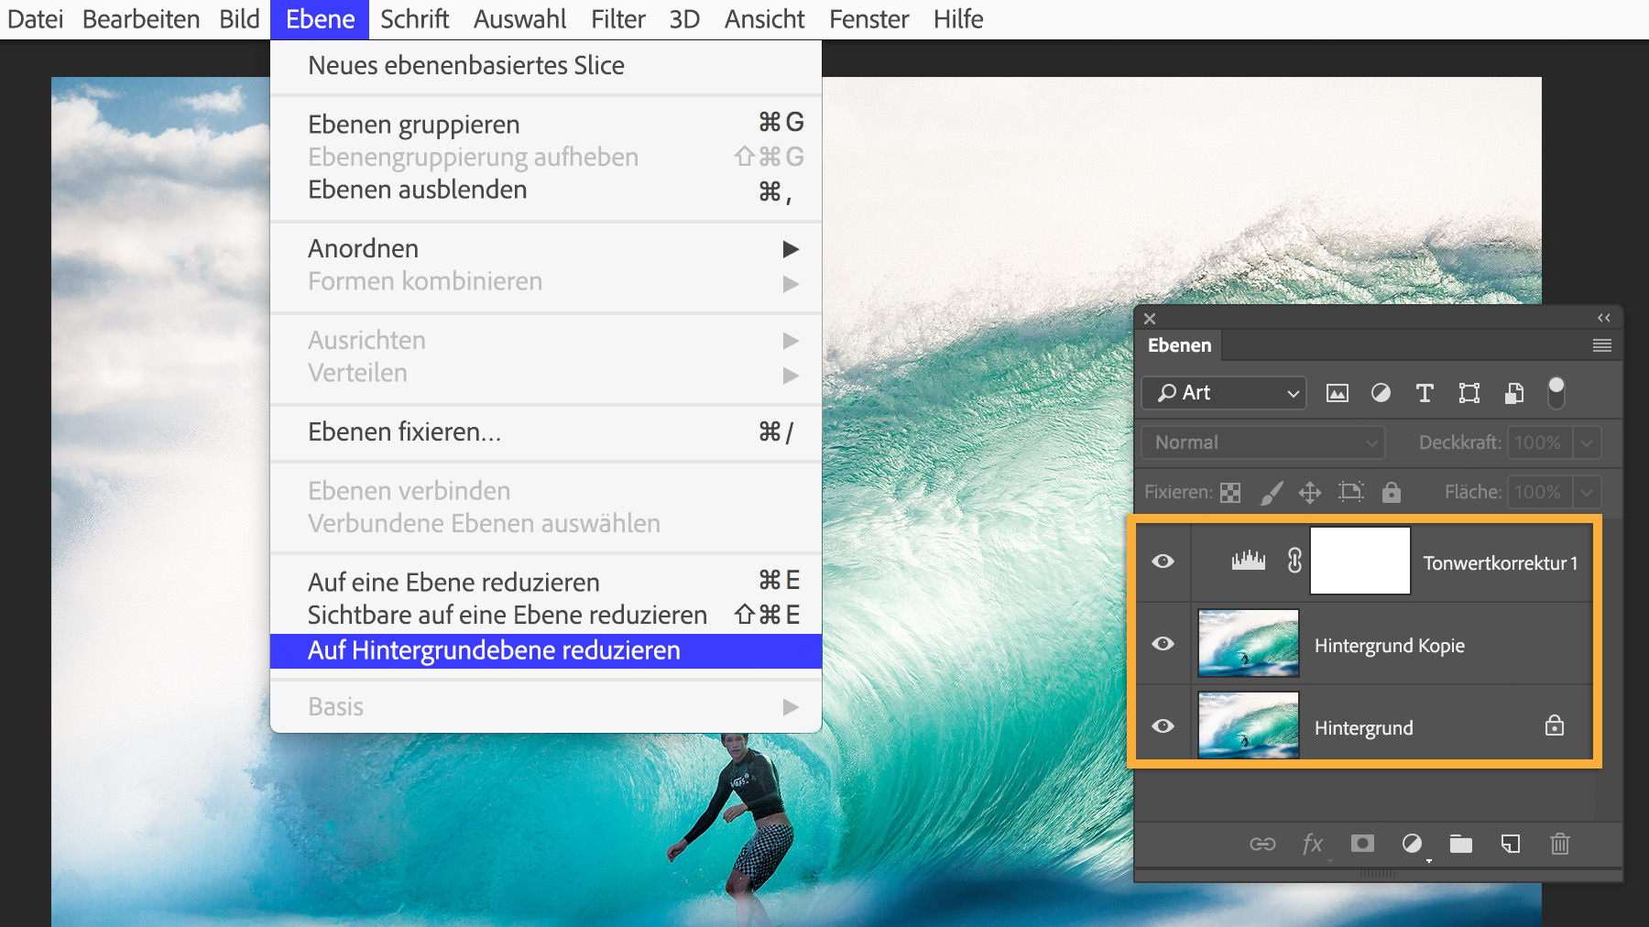The image size is (1649, 927).
Task: Open the Normal blend mode dropdown
Action: pos(1263,442)
